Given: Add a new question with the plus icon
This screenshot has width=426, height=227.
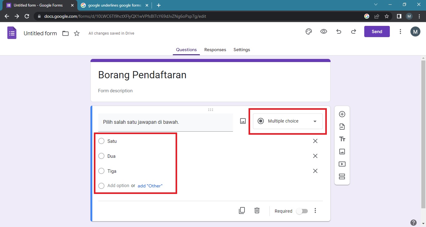Looking at the screenshot, I should [x=342, y=114].
